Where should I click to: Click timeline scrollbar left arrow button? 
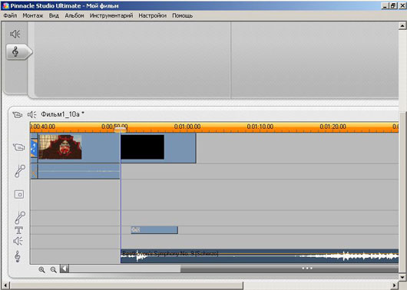point(65,269)
